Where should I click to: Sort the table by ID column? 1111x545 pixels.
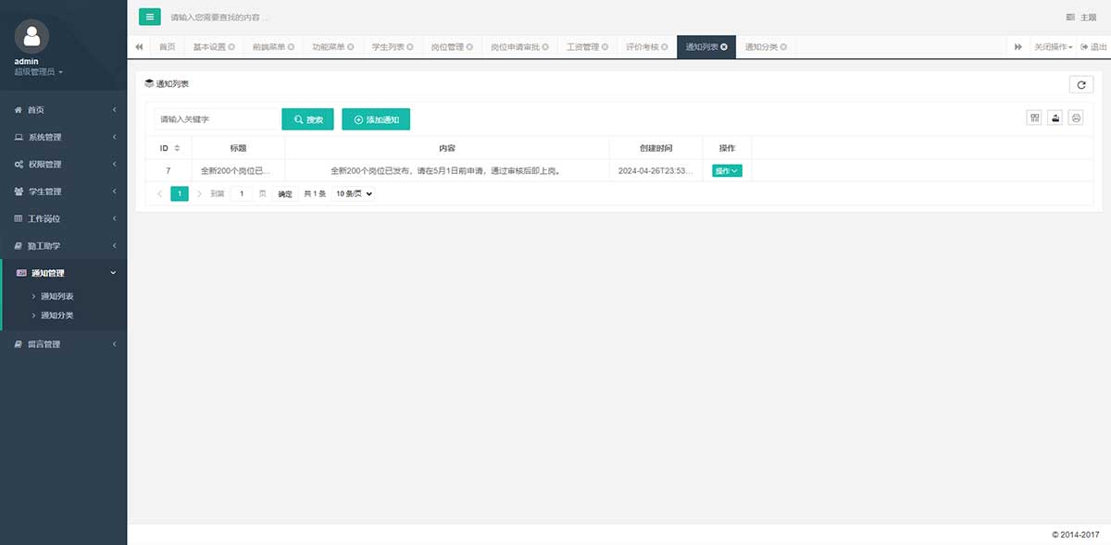point(176,148)
